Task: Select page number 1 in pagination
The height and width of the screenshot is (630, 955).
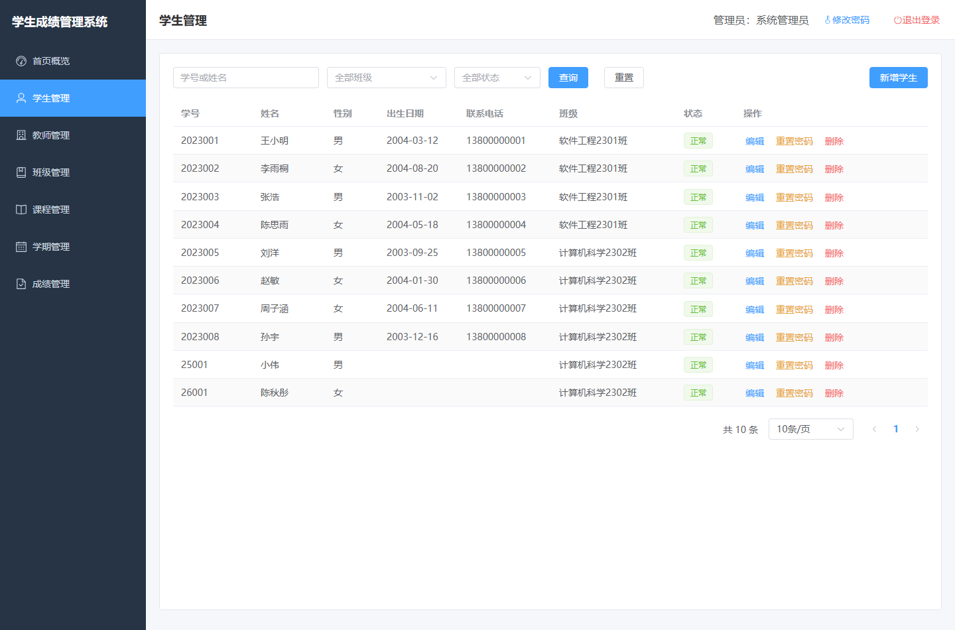Action: [896, 429]
